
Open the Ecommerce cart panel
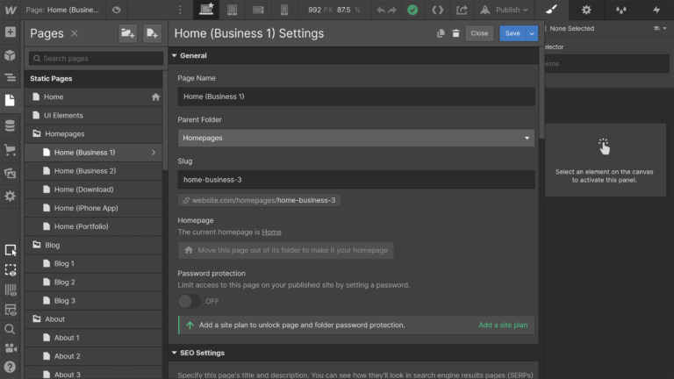(10, 149)
